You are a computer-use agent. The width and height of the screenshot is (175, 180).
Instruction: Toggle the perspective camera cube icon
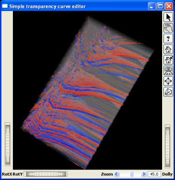169,92
